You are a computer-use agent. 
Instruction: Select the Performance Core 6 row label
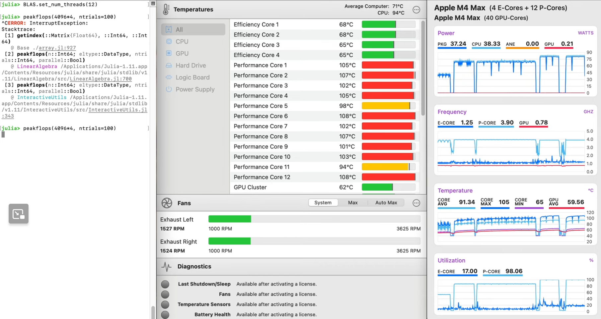261,116
